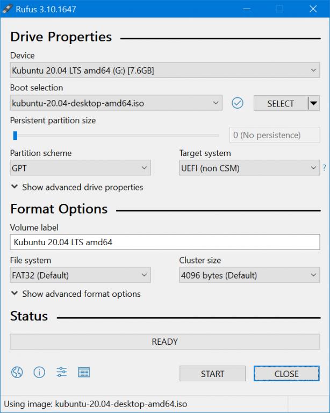330x413 pixels.
Task: Expand Show advanced drive properties
Action: pos(77,187)
